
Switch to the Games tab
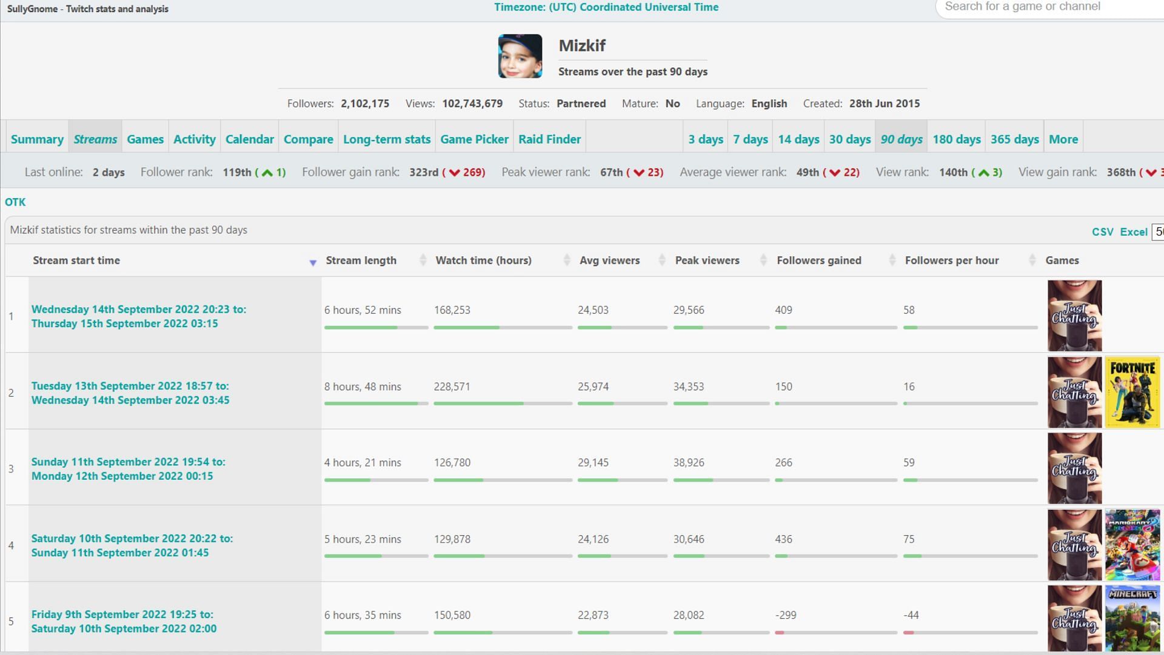pyautogui.click(x=145, y=139)
